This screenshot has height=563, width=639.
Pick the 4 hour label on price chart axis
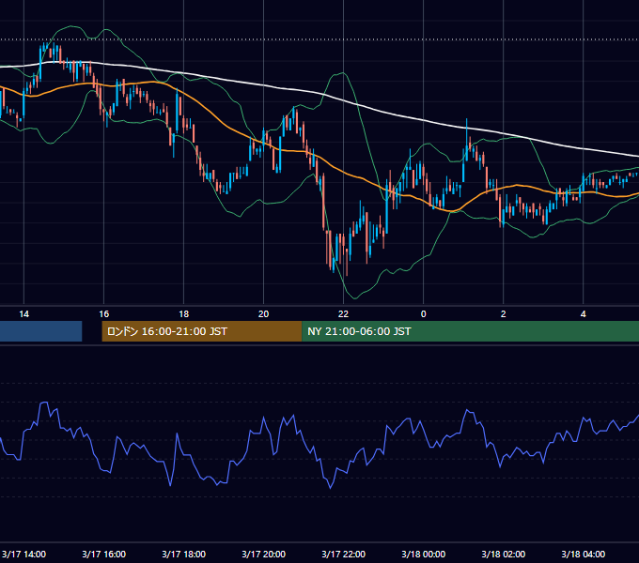click(584, 314)
